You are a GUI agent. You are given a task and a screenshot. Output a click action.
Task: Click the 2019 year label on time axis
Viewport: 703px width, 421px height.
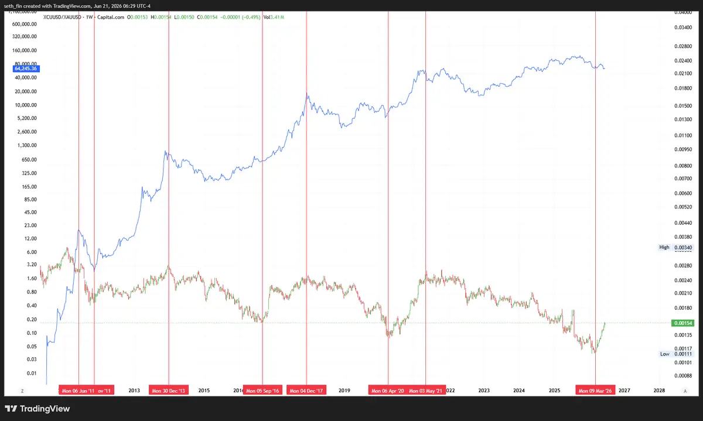344,390
